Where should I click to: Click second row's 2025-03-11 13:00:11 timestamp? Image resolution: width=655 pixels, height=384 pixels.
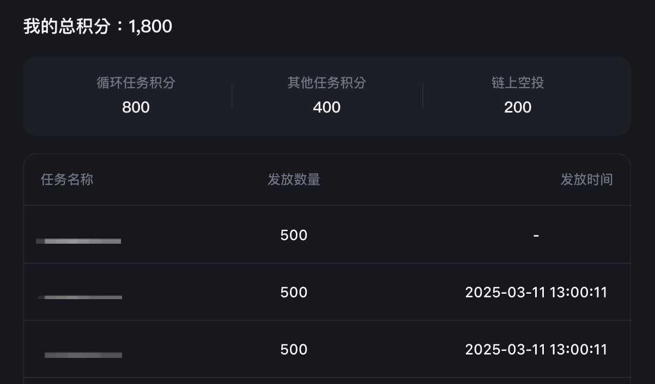(536, 292)
